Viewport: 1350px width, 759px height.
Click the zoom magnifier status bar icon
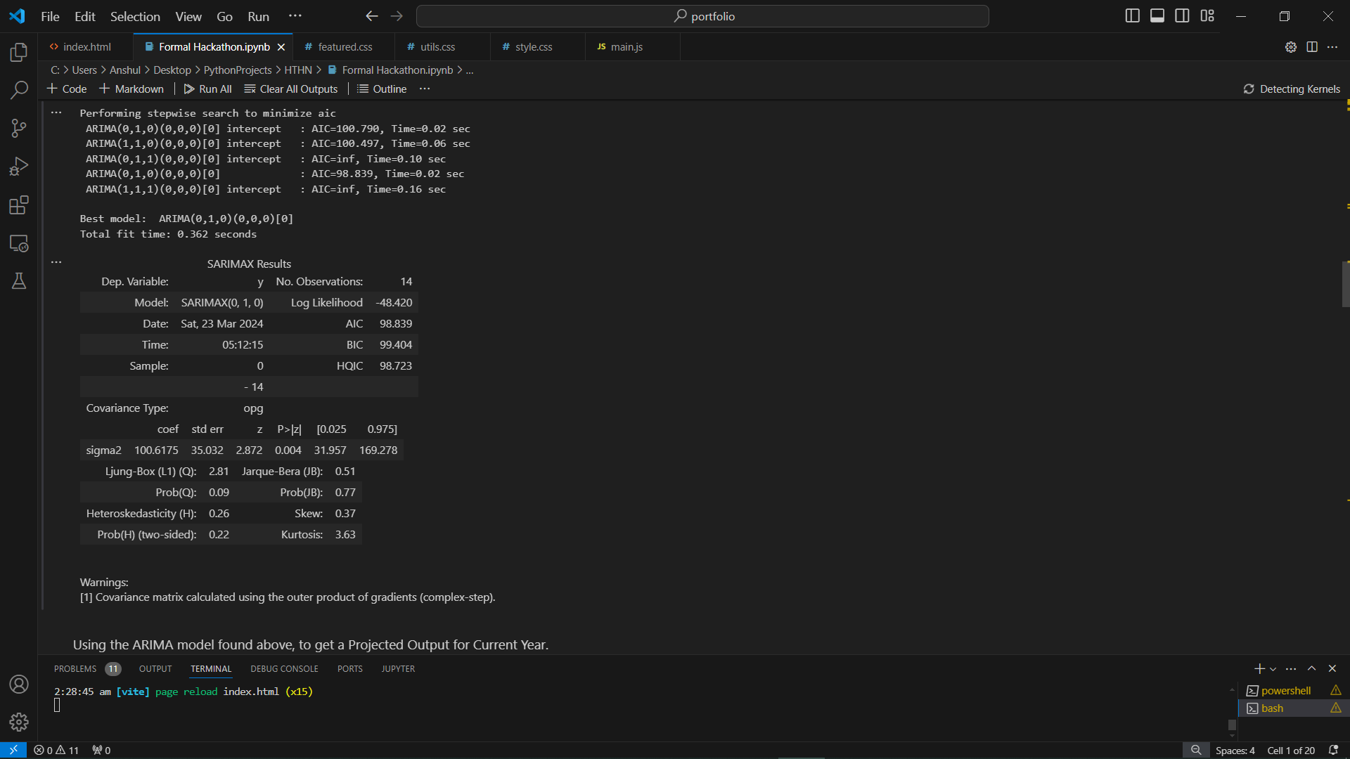1196,751
